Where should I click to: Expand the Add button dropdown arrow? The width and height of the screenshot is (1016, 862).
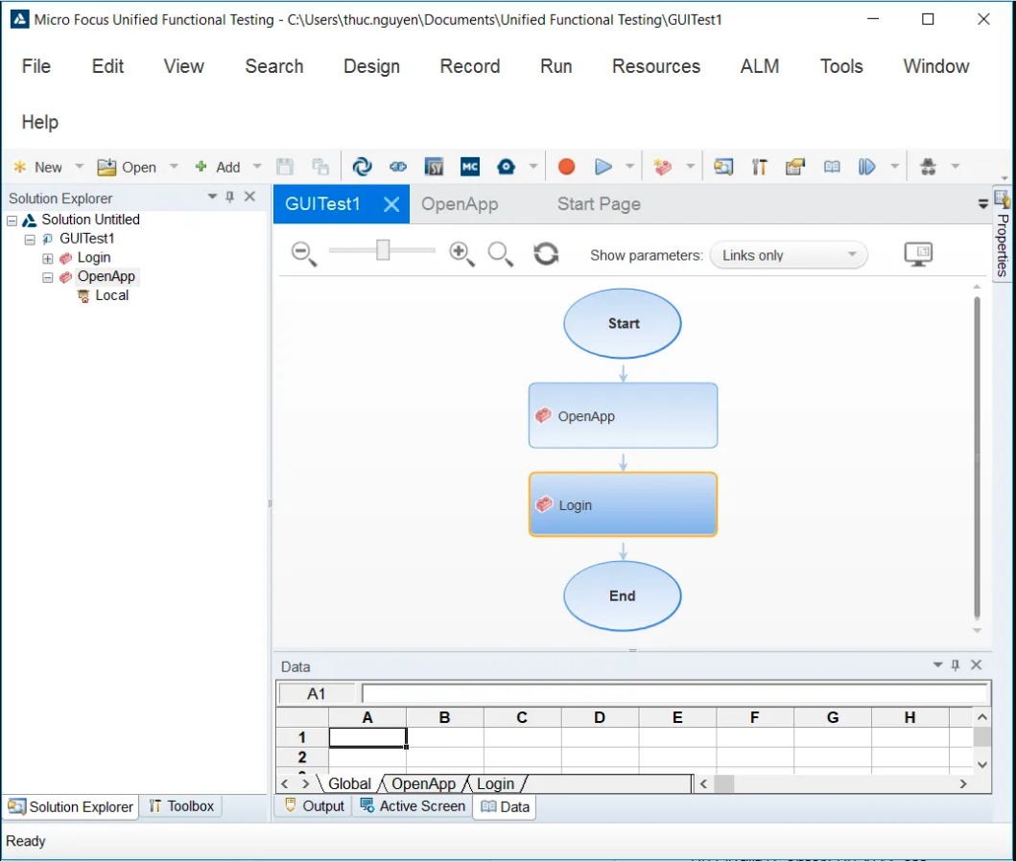click(257, 167)
